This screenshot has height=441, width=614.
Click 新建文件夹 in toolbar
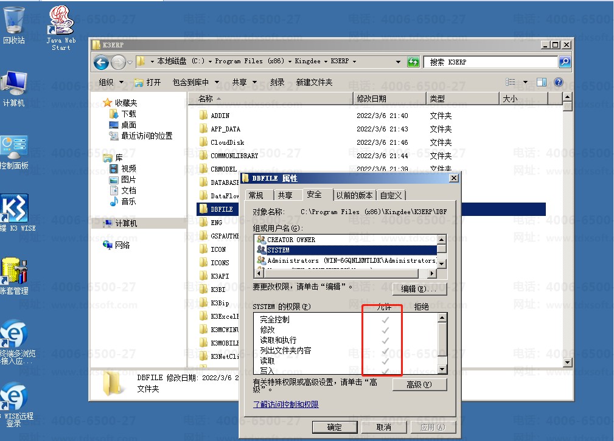point(314,82)
